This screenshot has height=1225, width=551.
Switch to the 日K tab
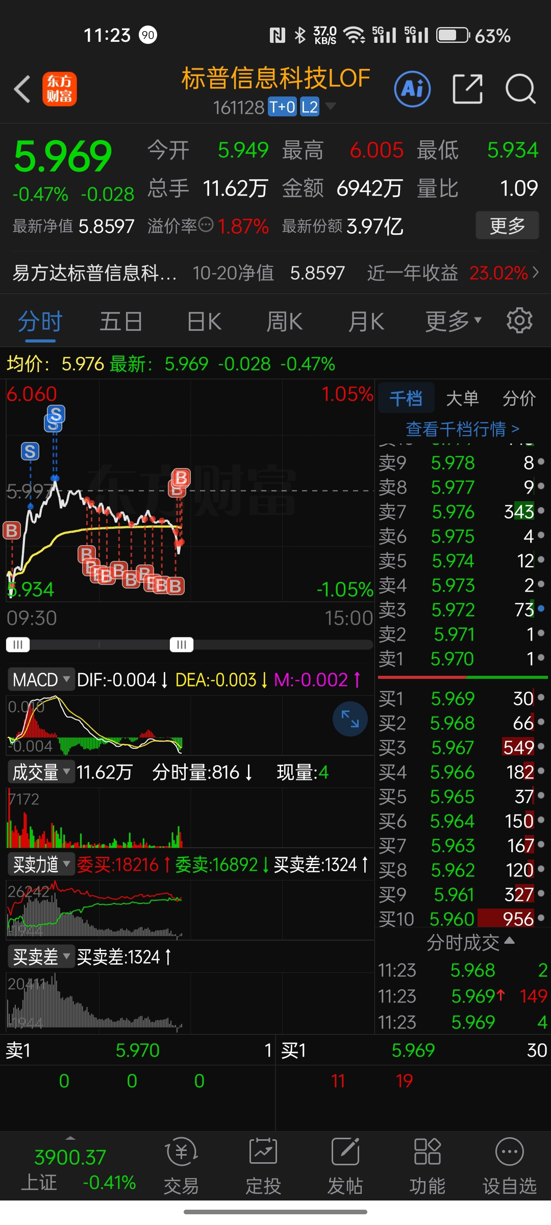(204, 322)
